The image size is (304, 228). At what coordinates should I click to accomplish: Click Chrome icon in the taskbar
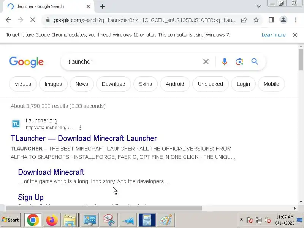(x=33, y=220)
